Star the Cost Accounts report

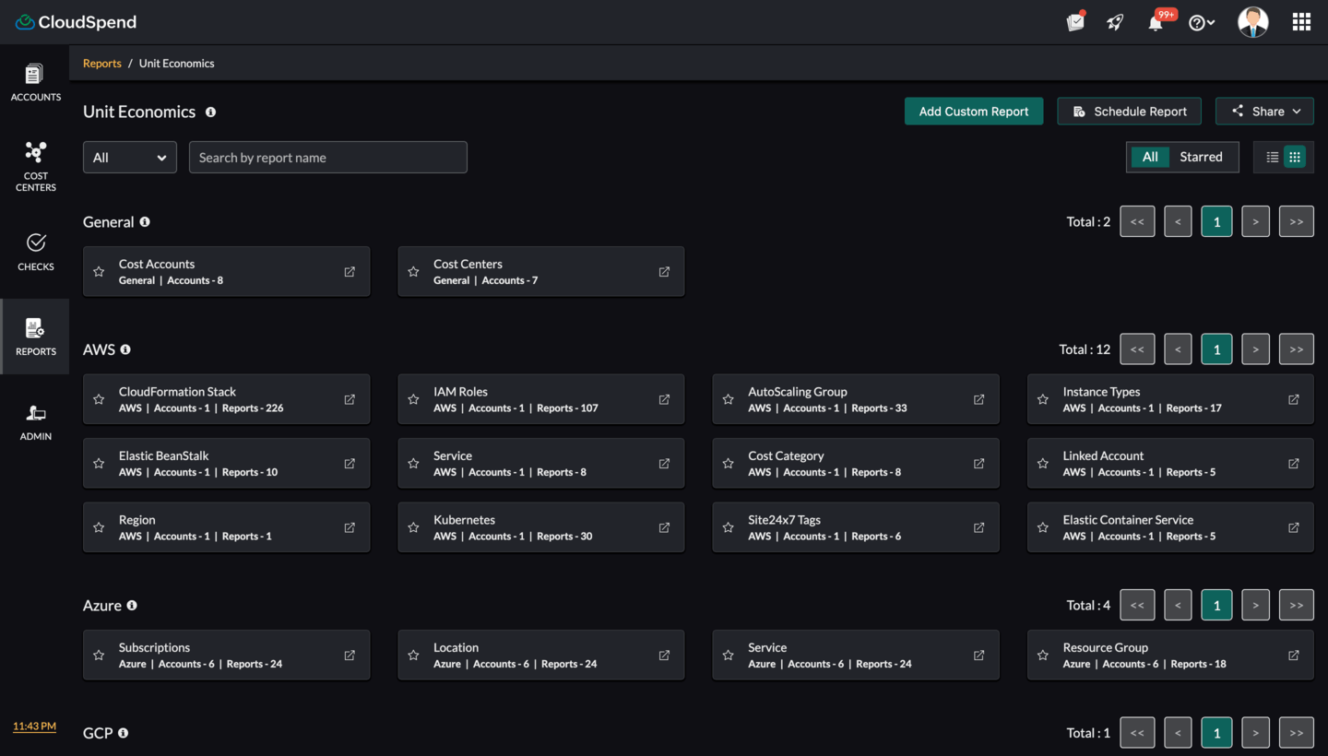(99, 272)
